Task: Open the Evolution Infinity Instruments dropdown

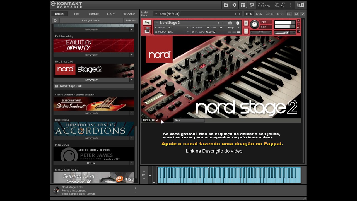Action: tap(132, 55)
